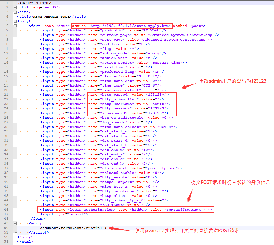Open the http://192.168.1.1/start_apply.htm link
Image resolution: width=274 pixels, height=245 pixels.
tap(130, 26)
